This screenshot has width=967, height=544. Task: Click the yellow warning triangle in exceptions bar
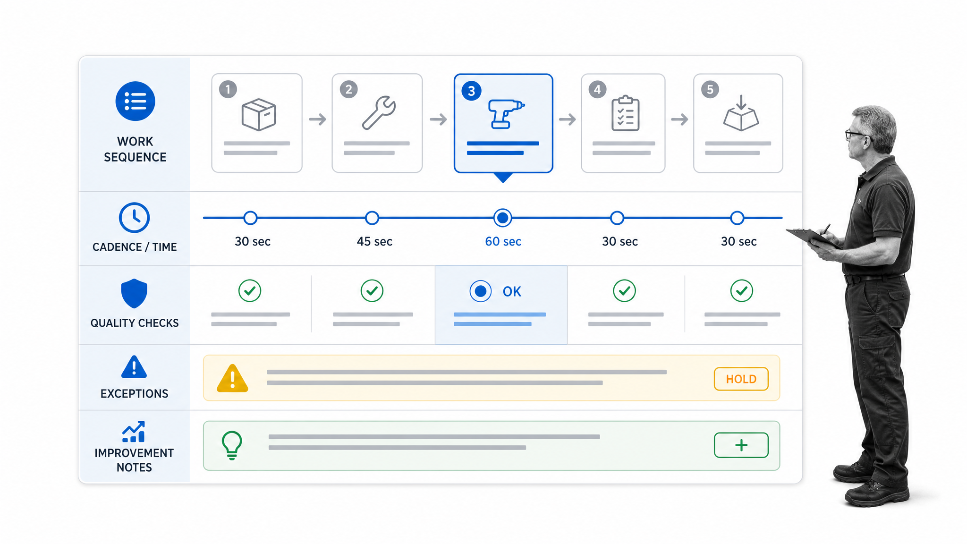[232, 378]
